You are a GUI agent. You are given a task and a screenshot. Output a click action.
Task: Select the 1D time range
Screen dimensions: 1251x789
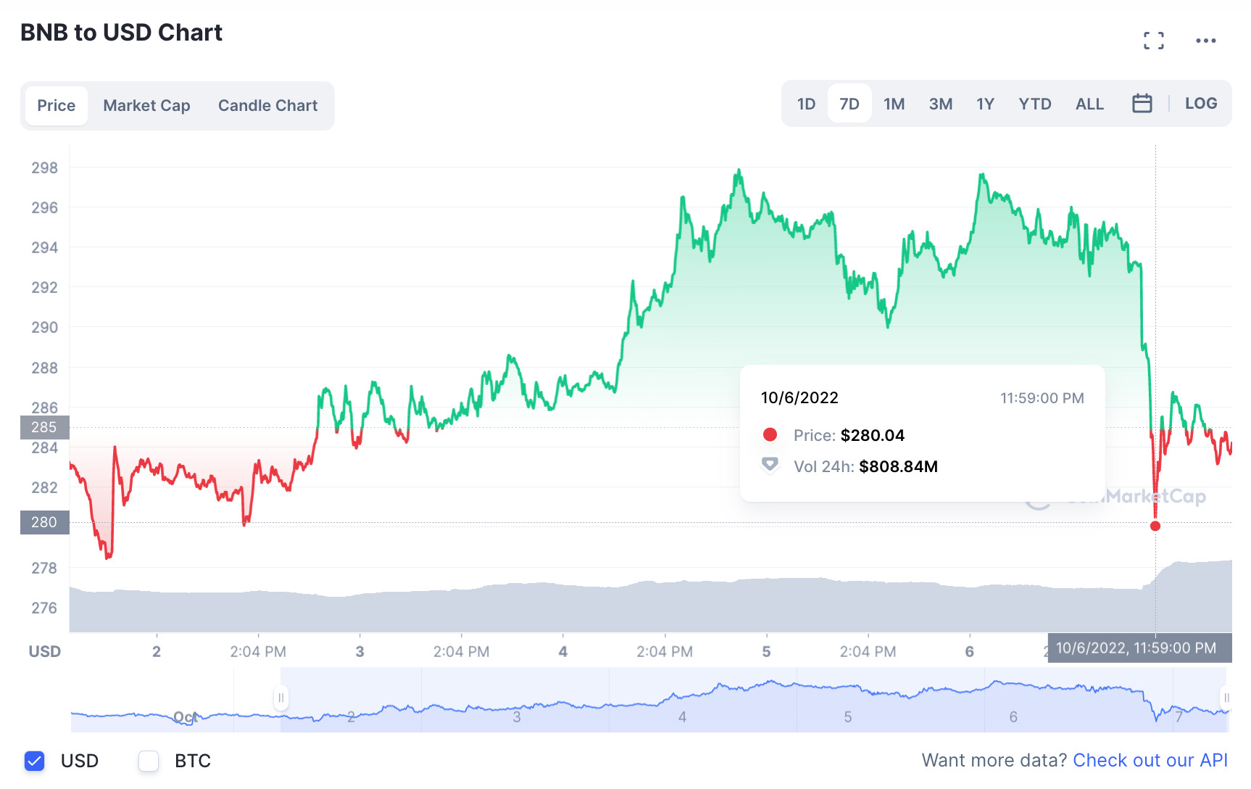coord(807,104)
